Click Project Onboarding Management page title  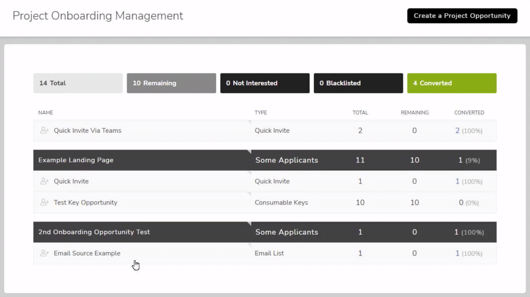pos(98,16)
